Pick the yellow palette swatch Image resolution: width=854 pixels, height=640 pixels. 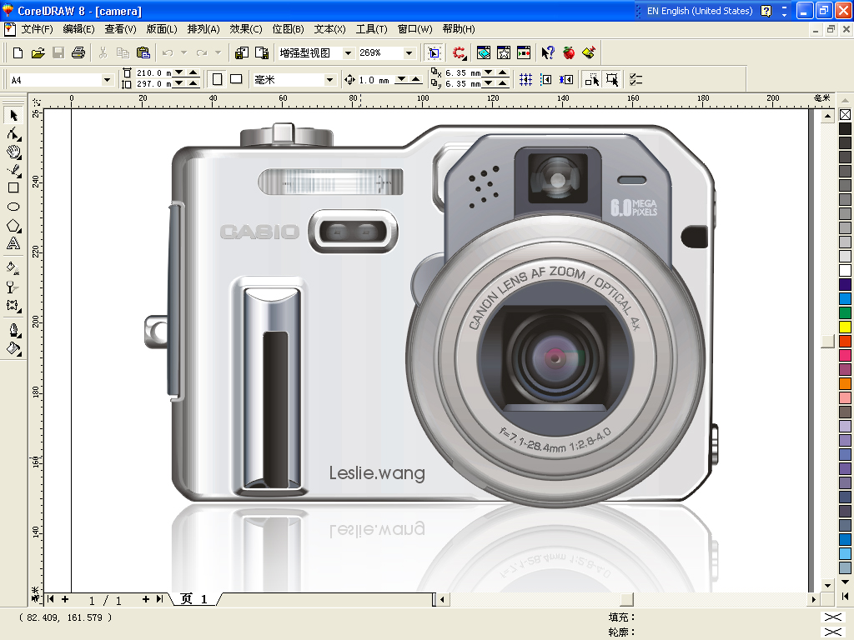845,327
